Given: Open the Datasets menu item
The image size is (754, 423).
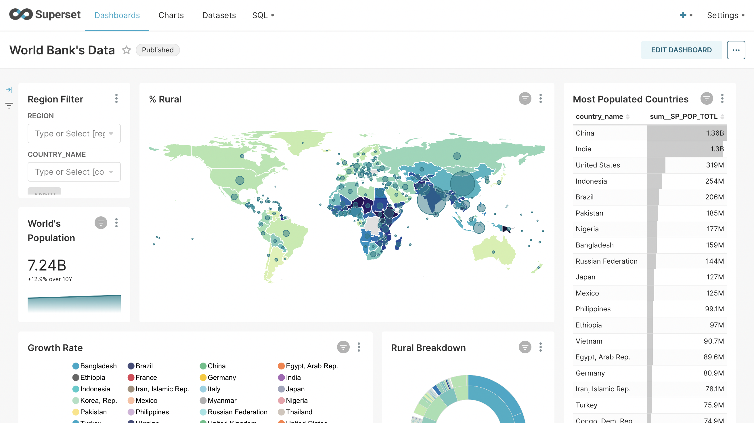Looking at the screenshot, I should pos(219,15).
